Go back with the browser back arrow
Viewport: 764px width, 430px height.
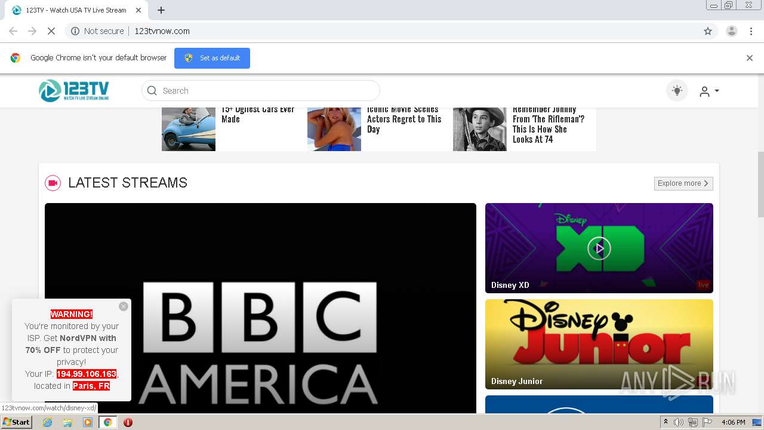(x=13, y=31)
